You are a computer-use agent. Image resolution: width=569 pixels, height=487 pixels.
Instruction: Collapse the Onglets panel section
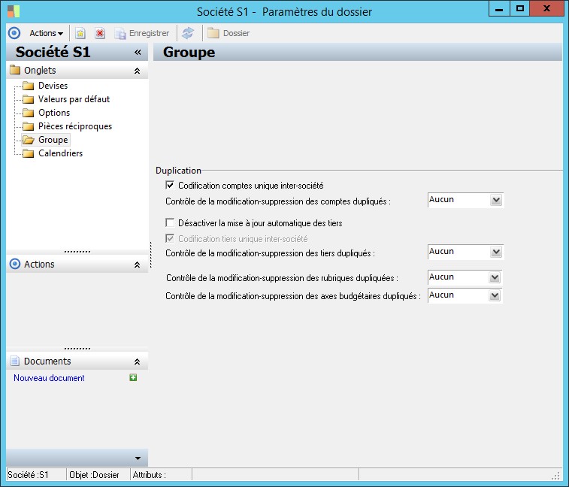click(137, 71)
